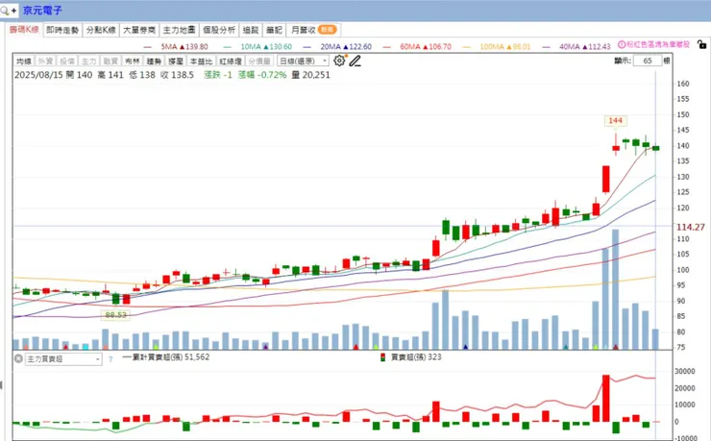Click the 5MA legend color line
Image resolution: width=711 pixels, height=441 pixels.
coord(147,47)
